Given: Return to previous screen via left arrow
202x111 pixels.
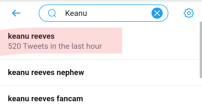Looking at the screenshot, I should [16, 13].
